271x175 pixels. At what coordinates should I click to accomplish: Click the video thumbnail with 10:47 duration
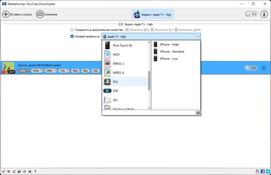(x=8, y=68)
